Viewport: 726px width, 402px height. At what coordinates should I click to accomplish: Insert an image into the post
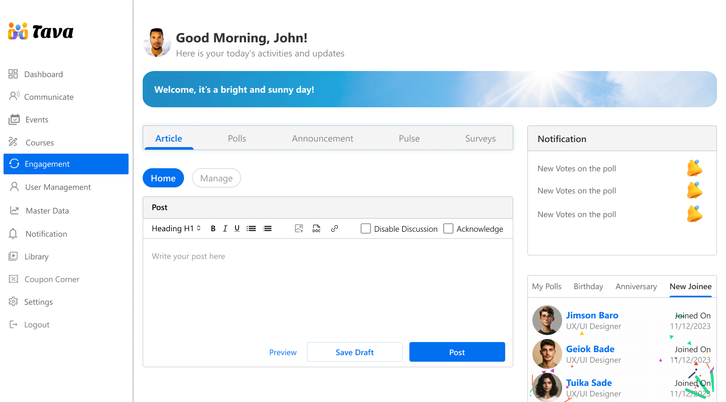(299, 229)
